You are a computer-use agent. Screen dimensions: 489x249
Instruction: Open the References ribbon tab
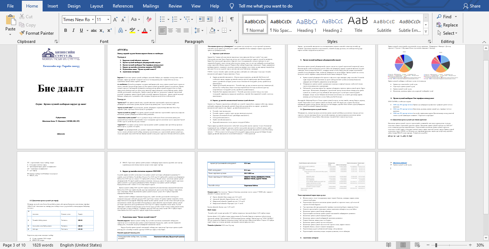click(123, 6)
